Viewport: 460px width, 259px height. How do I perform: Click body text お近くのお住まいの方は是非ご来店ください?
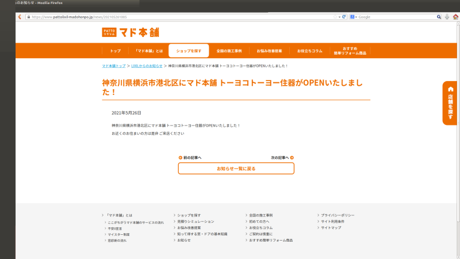coord(148,134)
